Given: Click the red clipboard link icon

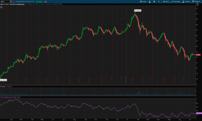Looking at the screenshot, I should point(13,2).
